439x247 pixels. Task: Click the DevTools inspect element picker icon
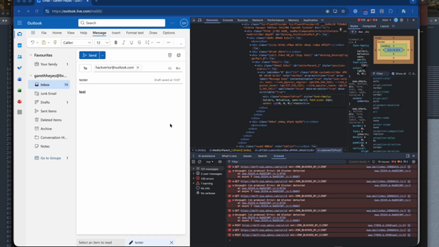coord(193,20)
